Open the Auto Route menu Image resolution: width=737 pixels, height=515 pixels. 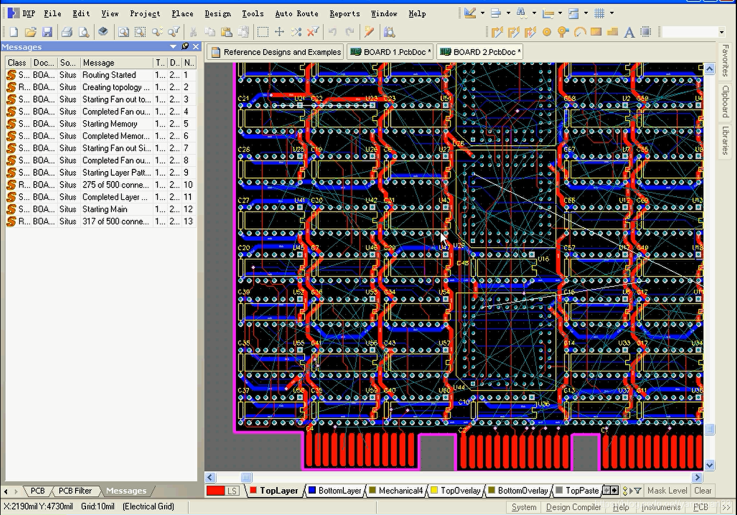pos(296,13)
